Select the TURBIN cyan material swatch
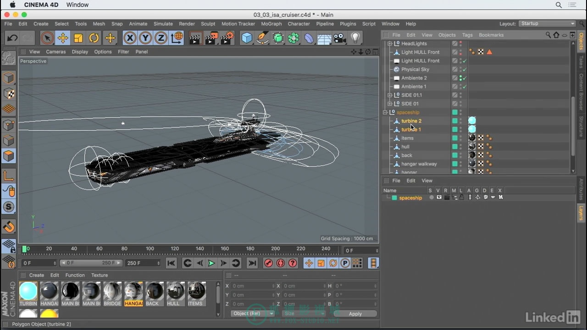Viewport: 587px width, 330px height. [28, 294]
